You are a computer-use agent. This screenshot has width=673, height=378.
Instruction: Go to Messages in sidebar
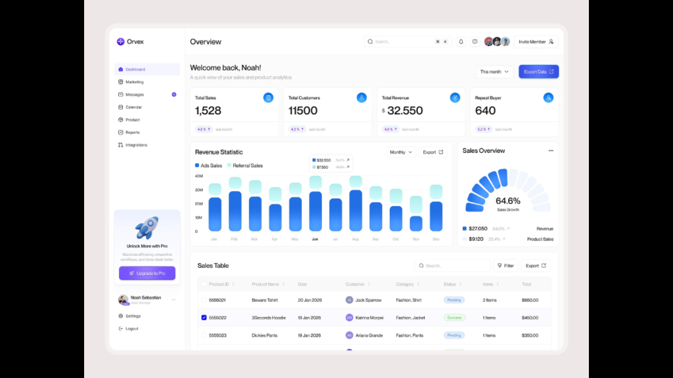click(147, 94)
